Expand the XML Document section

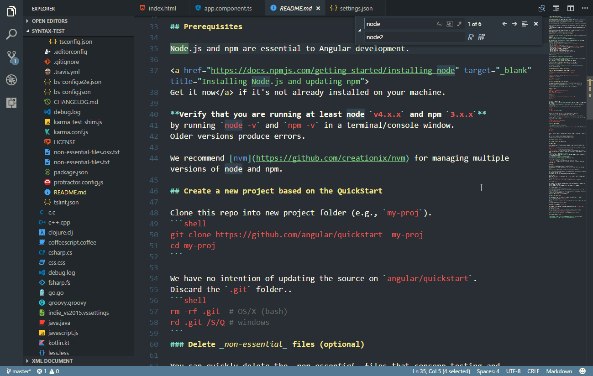point(79,361)
